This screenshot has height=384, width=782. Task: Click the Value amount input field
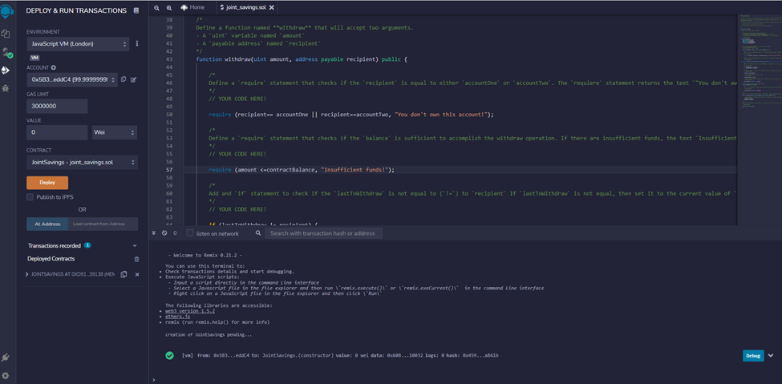click(57, 132)
